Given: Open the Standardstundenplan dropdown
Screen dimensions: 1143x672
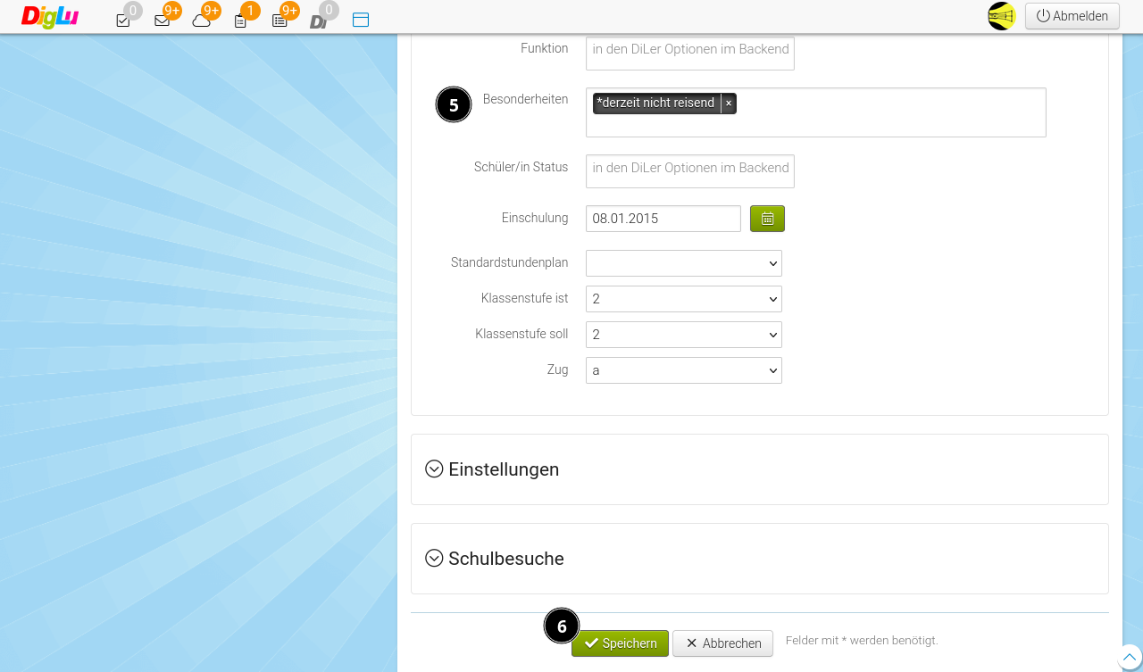Looking at the screenshot, I should pyautogui.click(x=683, y=262).
